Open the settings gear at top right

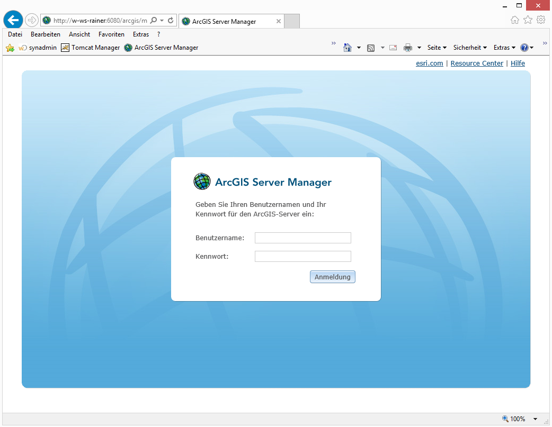pyautogui.click(x=541, y=20)
